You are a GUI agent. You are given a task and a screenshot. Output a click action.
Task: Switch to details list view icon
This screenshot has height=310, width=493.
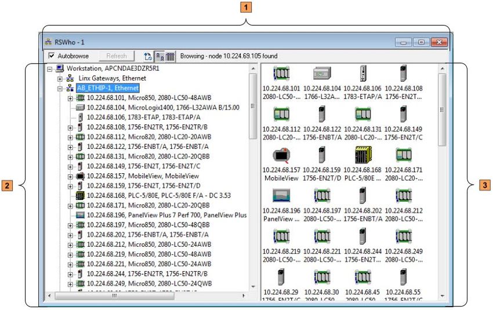point(170,57)
